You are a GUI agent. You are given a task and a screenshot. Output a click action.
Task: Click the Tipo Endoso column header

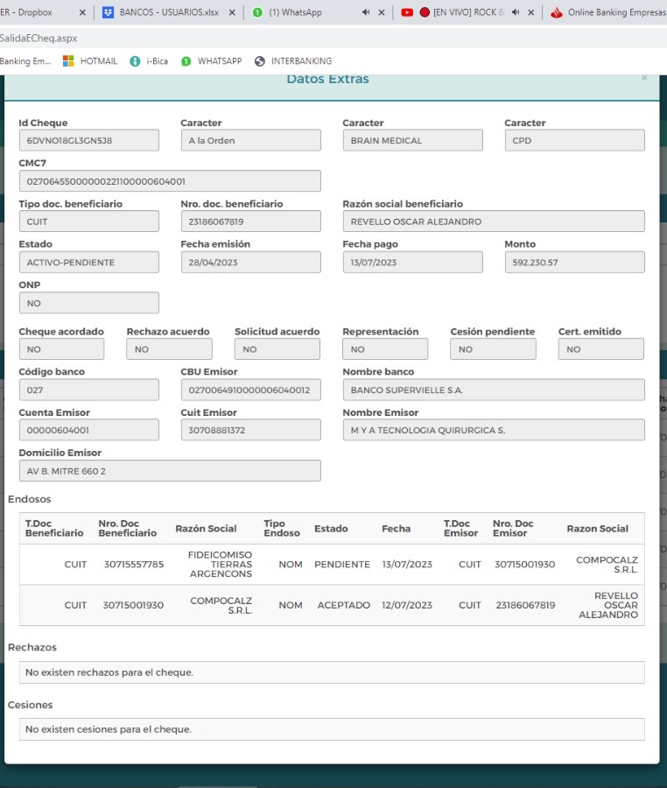tap(282, 528)
